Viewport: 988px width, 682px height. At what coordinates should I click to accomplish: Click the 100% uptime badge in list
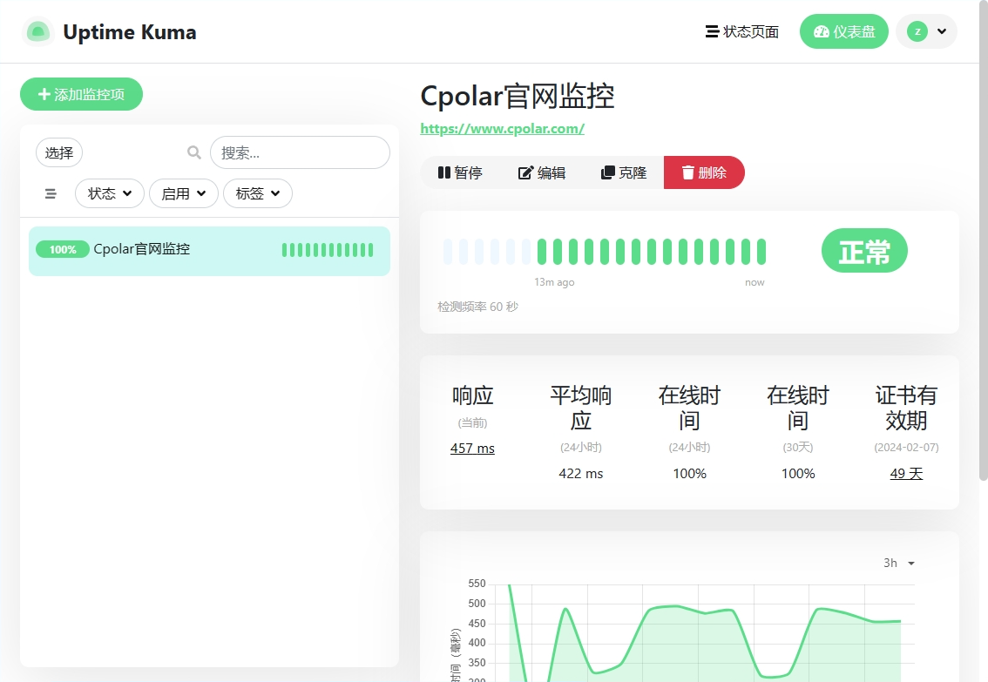pyautogui.click(x=63, y=249)
